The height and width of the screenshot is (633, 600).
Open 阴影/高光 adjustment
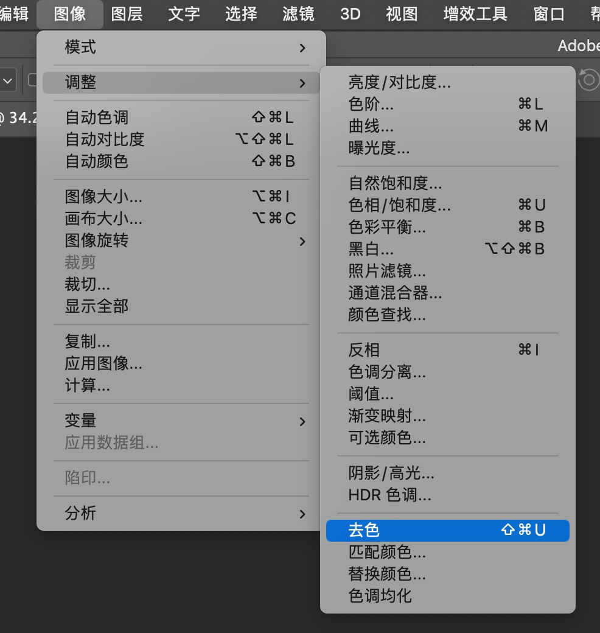coord(448,473)
